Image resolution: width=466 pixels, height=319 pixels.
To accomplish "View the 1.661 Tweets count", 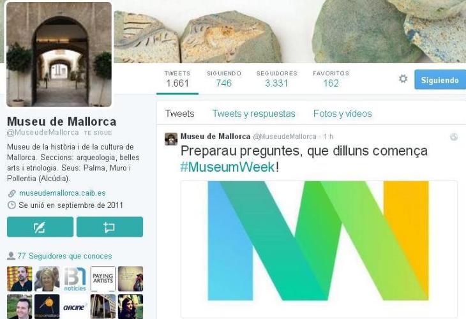I will click(x=177, y=79).
